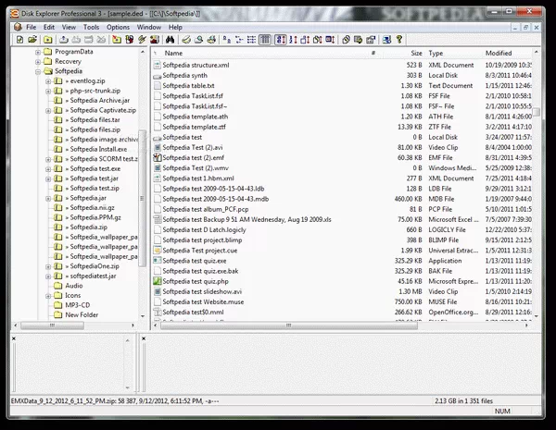
Task: Click the Disk Explorer title bar logo
Action: [x=15, y=14]
